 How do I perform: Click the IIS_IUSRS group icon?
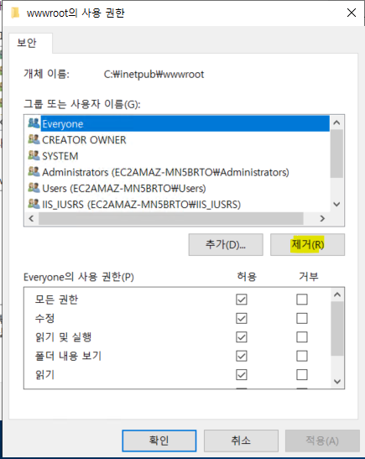click(34, 203)
